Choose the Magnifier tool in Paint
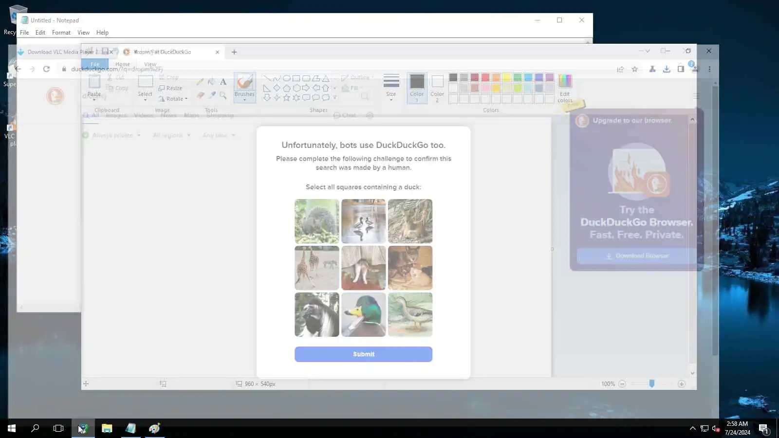Screen dimensions: 779x438 point(223,95)
